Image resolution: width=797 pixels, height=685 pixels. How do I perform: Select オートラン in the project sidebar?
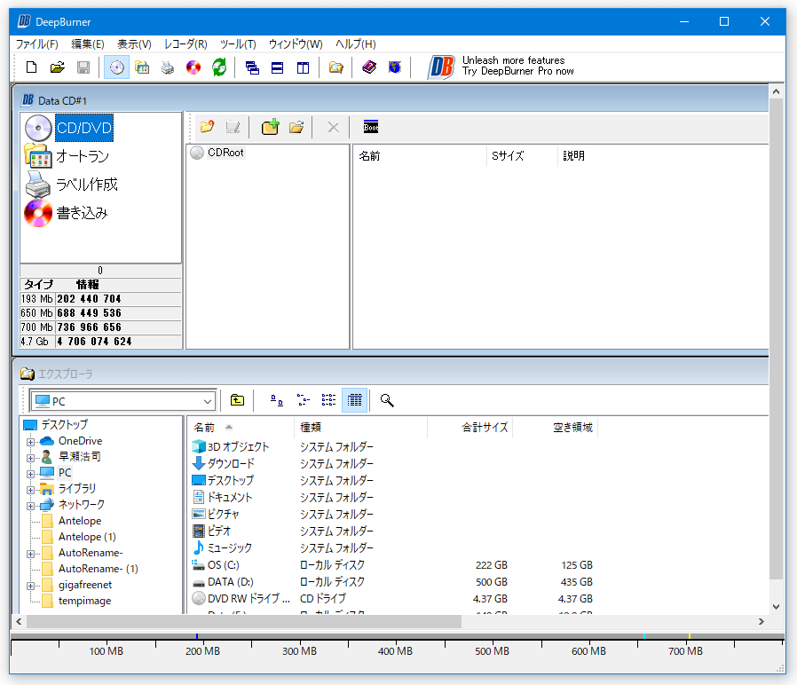tap(82, 156)
